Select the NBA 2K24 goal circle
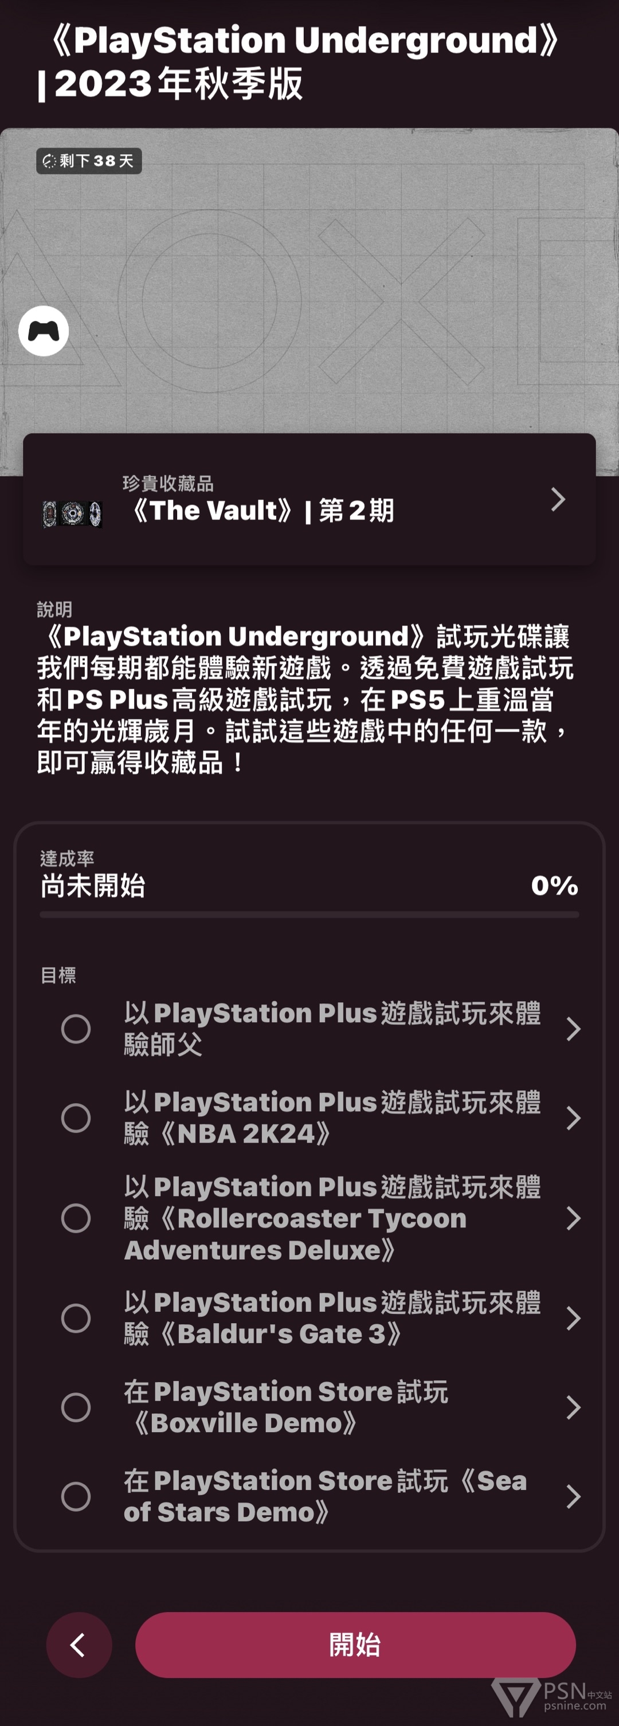Screen dimensions: 619x1726 point(76,1117)
